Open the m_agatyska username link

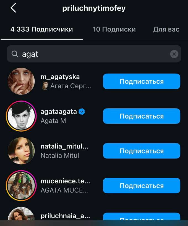tap(60, 77)
